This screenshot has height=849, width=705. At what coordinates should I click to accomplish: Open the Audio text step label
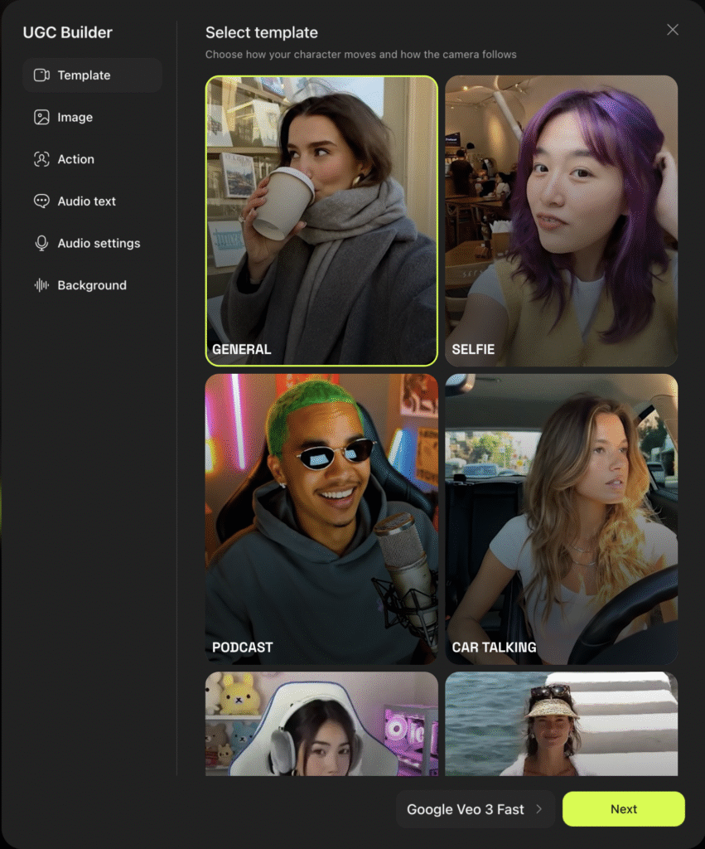(x=86, y=201)
